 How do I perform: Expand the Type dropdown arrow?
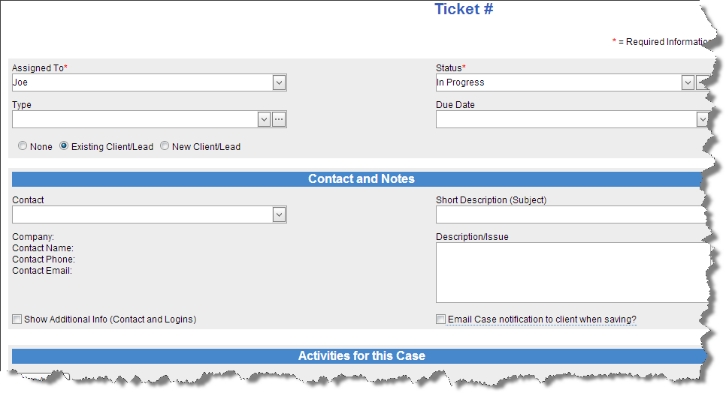click(x=264, y=119)
